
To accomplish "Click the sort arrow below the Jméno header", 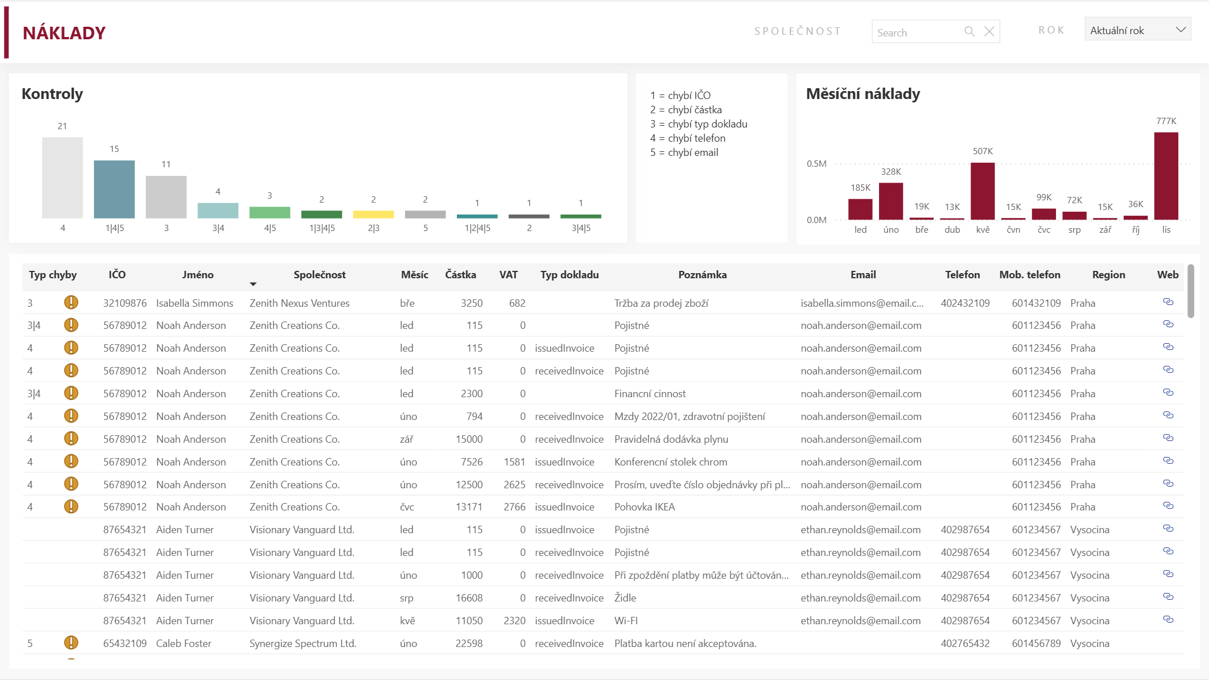I will point(253,283).
